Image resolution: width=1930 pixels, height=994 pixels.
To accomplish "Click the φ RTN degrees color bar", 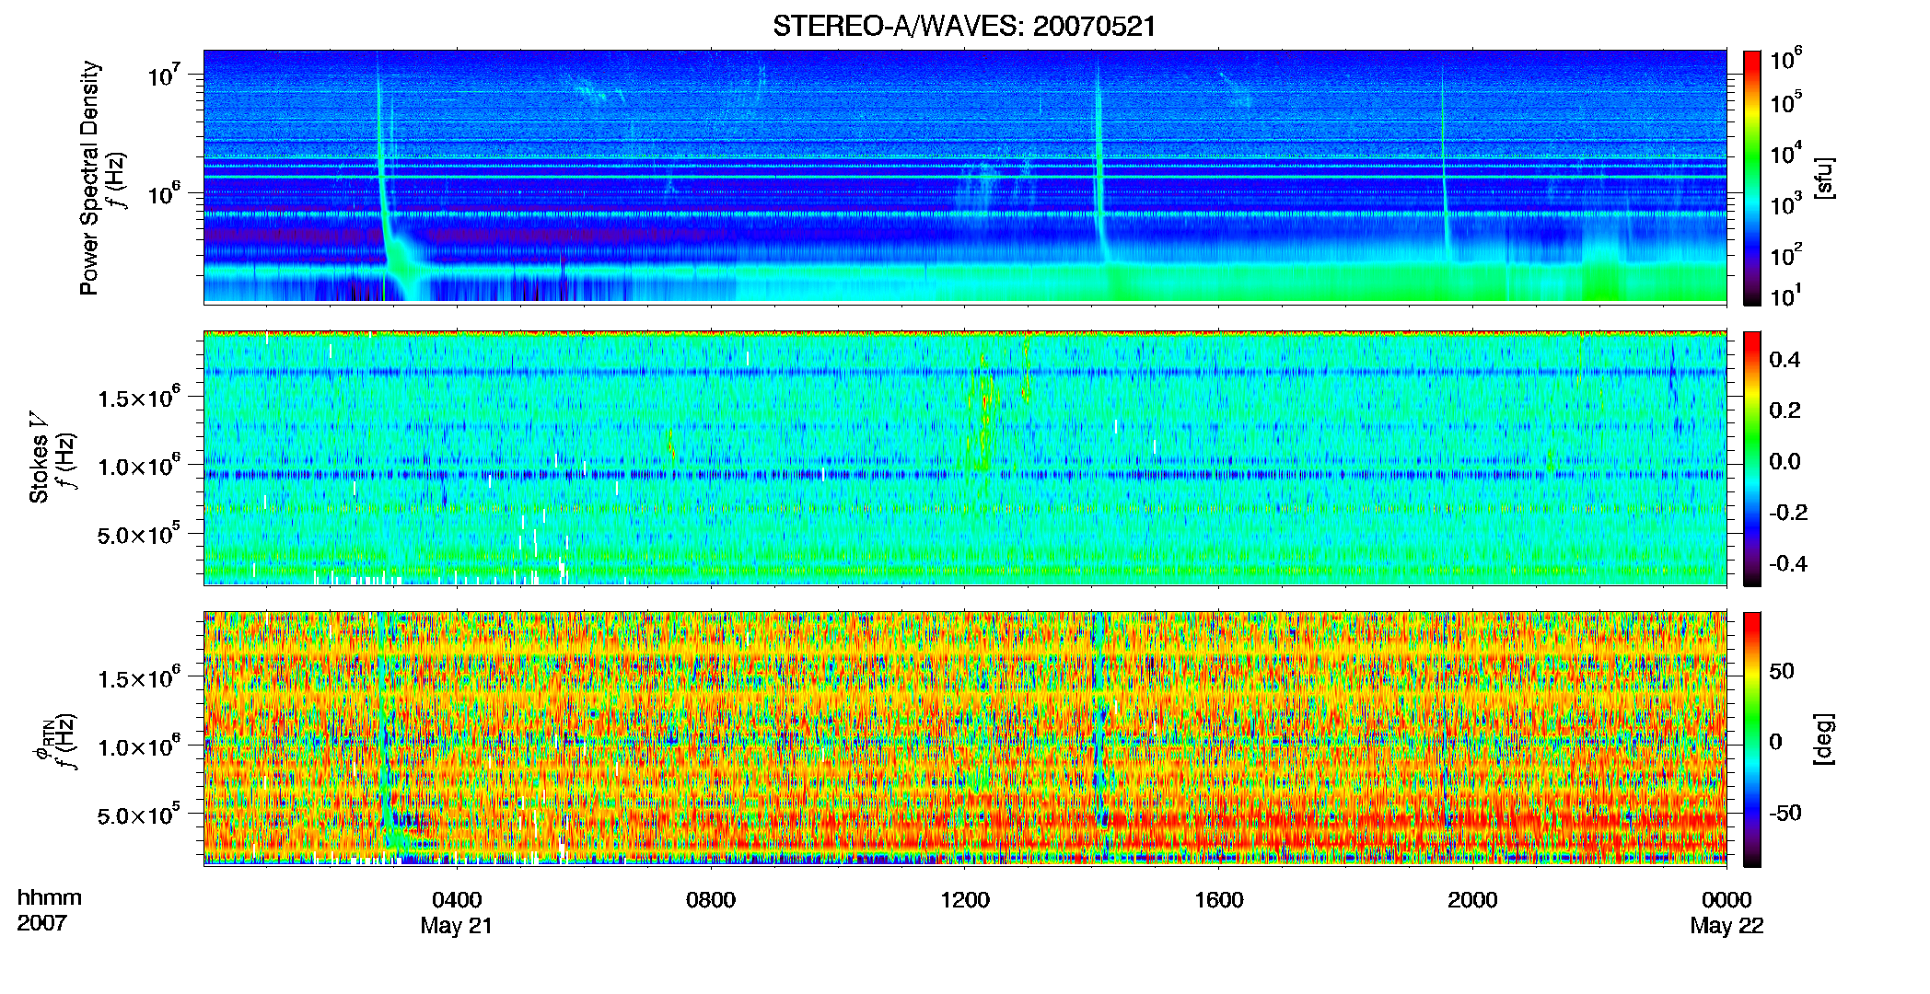I will pos(1752,739).
